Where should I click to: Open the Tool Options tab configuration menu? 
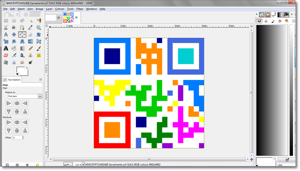point(41,80)
